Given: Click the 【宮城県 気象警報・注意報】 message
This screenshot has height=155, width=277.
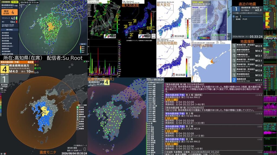Looking at the screenshot, I should 214,153.
